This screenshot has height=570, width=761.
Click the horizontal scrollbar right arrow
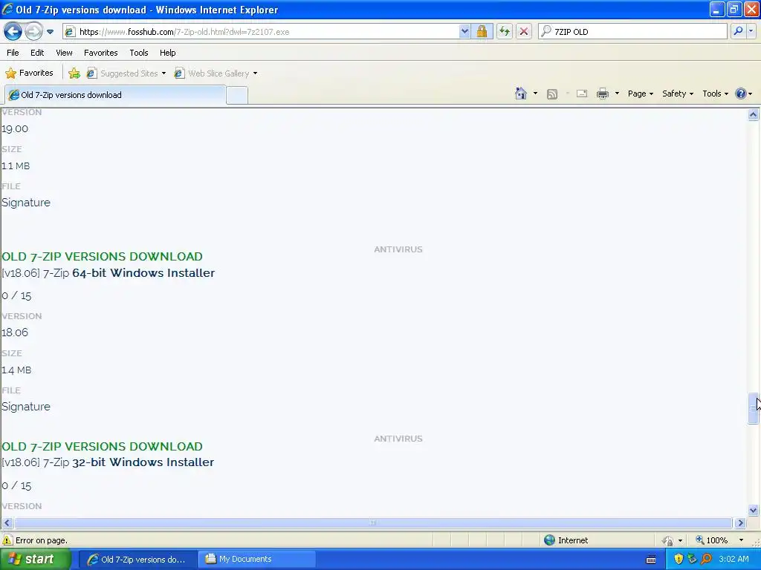(x=740, y=523)
